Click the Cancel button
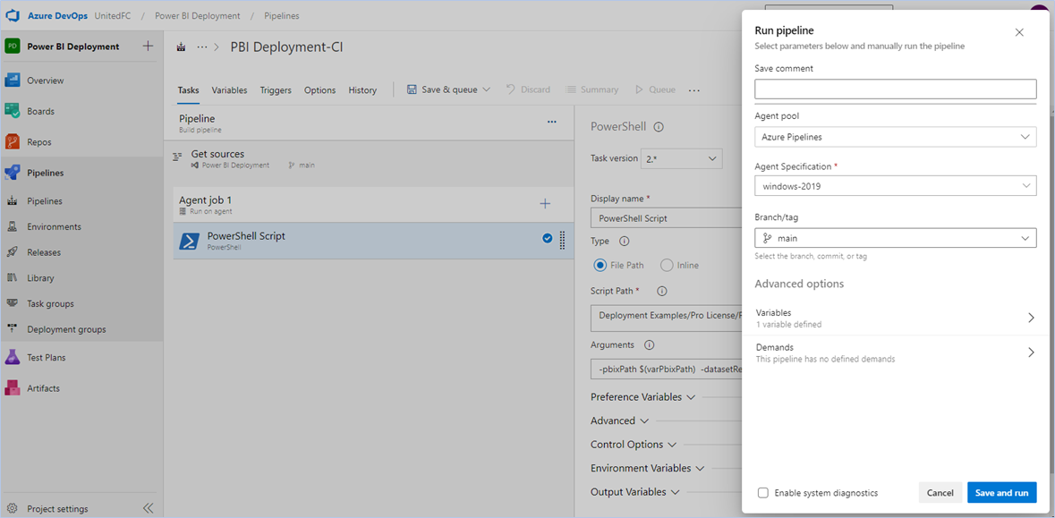Screen dimensions: 1055x518 [940, 492]
